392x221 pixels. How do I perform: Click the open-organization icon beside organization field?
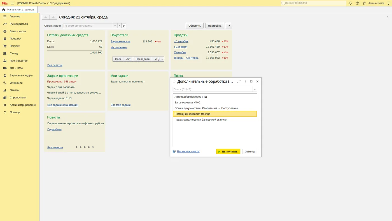click(124, 26)
